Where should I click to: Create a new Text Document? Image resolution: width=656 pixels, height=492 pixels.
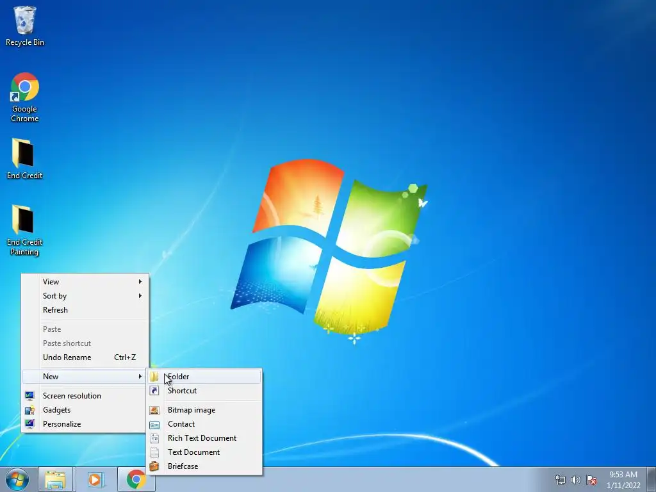coord(204,452)
